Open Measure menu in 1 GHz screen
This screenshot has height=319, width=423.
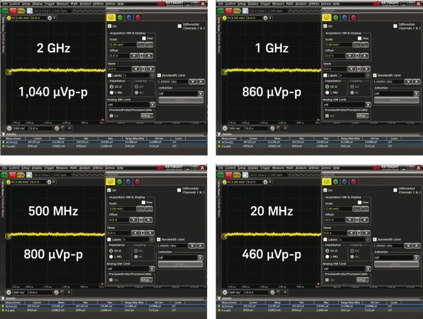click(279, 4)
